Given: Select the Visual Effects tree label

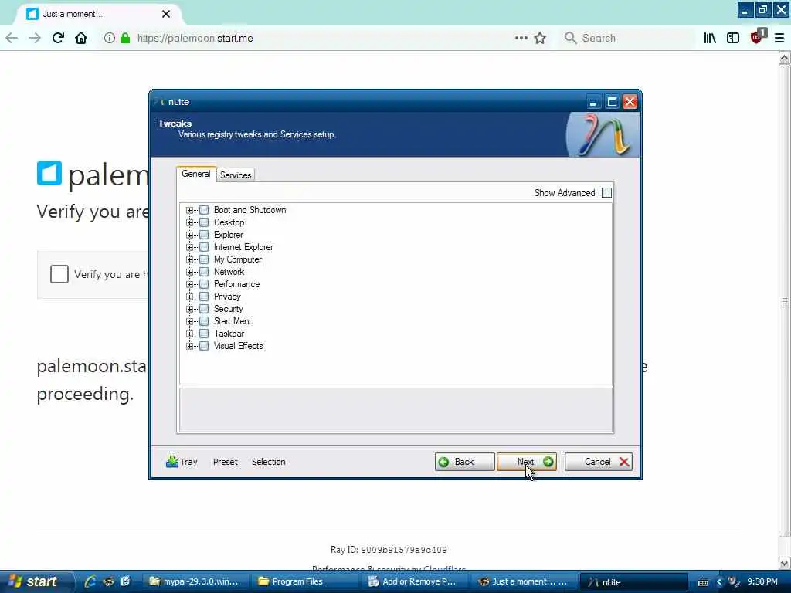Looking at the screenshot, I should click(x=238, y=346).
